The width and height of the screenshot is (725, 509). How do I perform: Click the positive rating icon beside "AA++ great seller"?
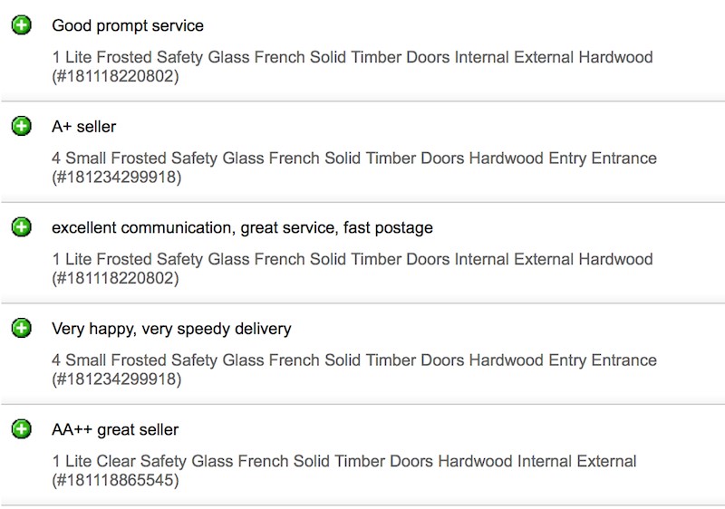point(22,429)
